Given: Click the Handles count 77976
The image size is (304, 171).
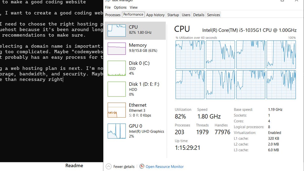Looking at the screenshot, I should (x=222, y=132).
